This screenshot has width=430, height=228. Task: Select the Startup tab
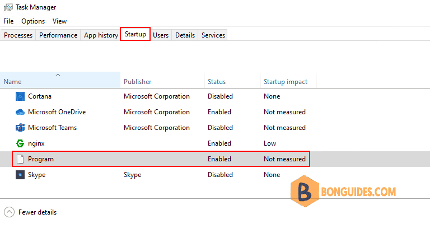[x=135, y=34]
